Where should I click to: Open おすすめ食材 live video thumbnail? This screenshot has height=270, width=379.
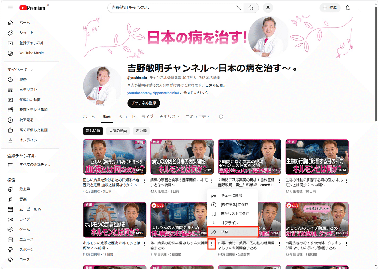click(317, 220)
